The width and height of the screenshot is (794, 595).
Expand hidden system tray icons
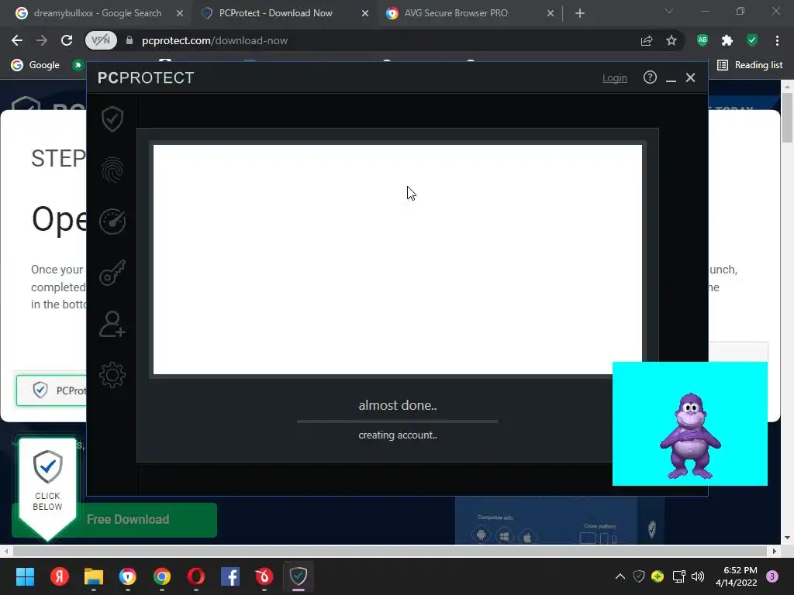620,576
